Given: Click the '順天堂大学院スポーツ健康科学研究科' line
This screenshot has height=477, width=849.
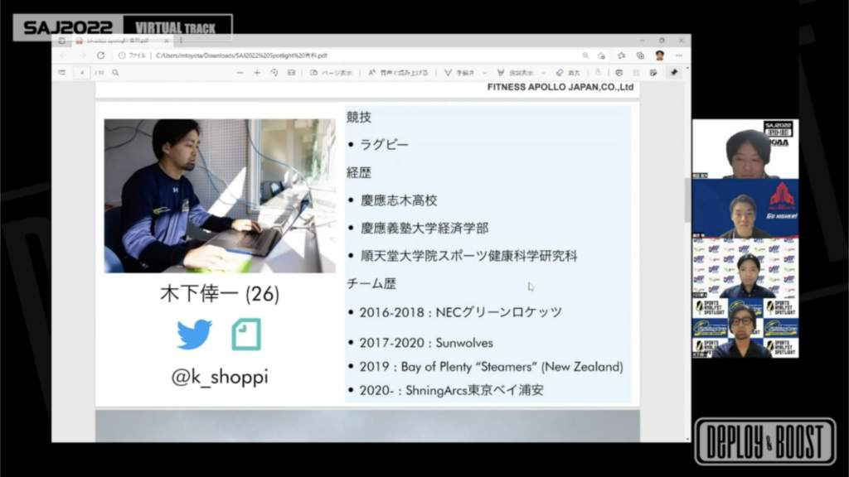Looking at the screenshot, I should click(469, 256).
